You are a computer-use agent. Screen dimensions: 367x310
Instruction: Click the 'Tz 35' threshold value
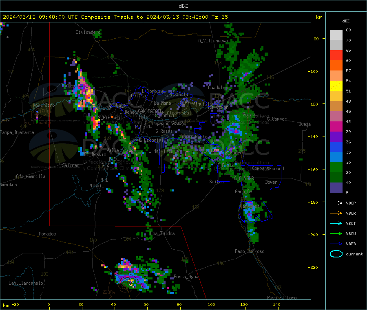click(x=219, y=17)
